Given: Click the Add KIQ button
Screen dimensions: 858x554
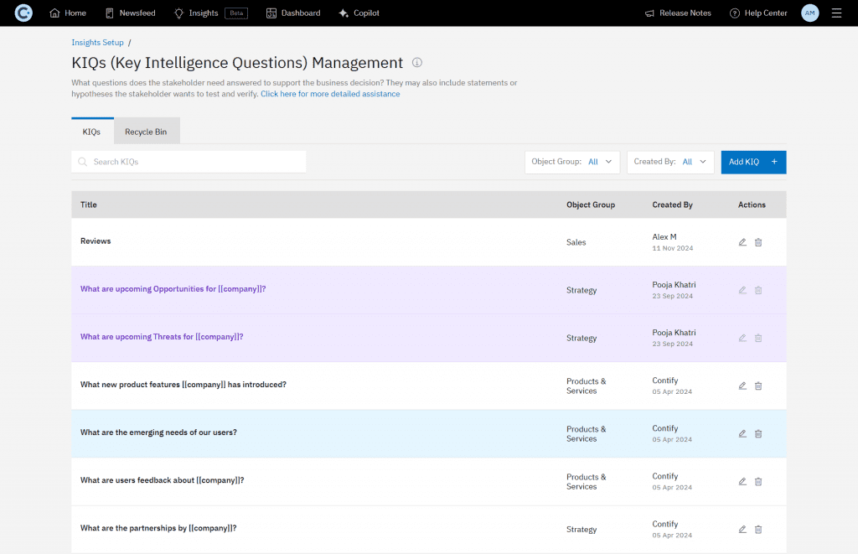Looking at the screenshot, I should coord(753,162).
